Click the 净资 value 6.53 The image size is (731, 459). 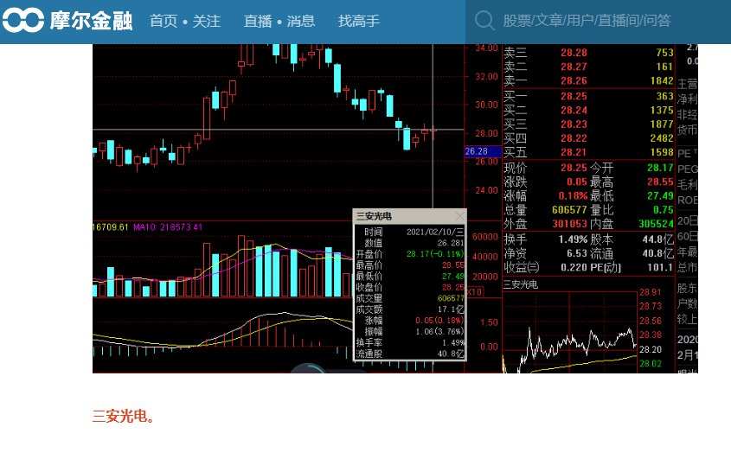point(577,253)
